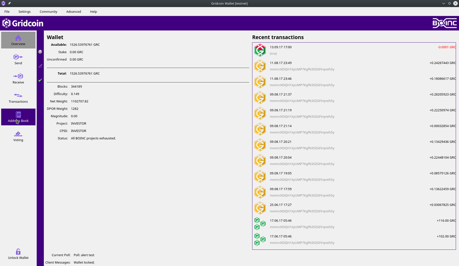Viewport: 459px width, 266px height.
Task: Click the icon of the 09.08.17 20:04 transaction
Action: click(x=260, y=160)
